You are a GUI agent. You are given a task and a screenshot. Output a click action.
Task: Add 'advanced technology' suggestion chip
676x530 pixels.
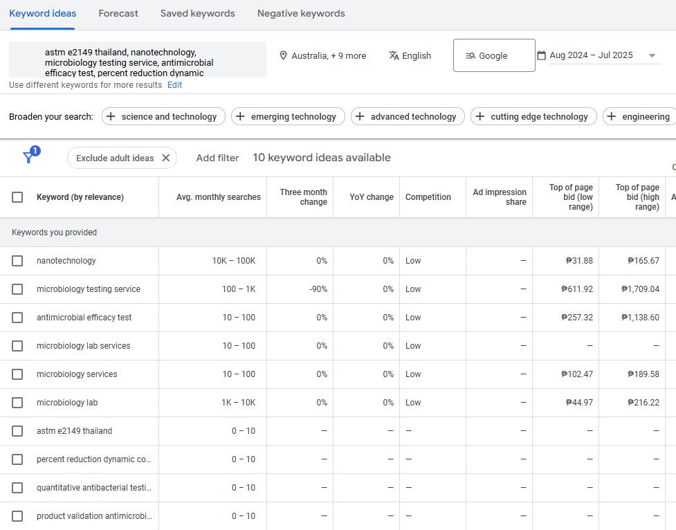coord(407,116)
